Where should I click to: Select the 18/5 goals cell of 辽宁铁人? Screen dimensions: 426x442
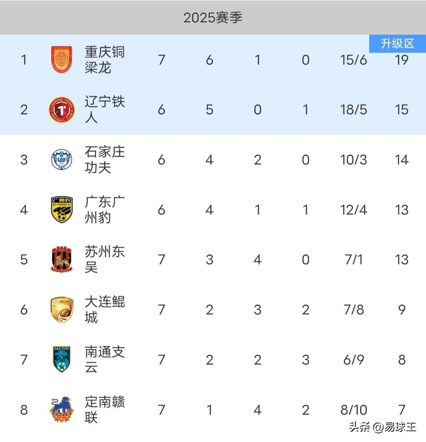[353, 110]
